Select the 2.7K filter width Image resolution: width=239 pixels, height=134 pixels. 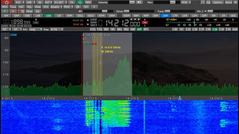tap(201, 29)
